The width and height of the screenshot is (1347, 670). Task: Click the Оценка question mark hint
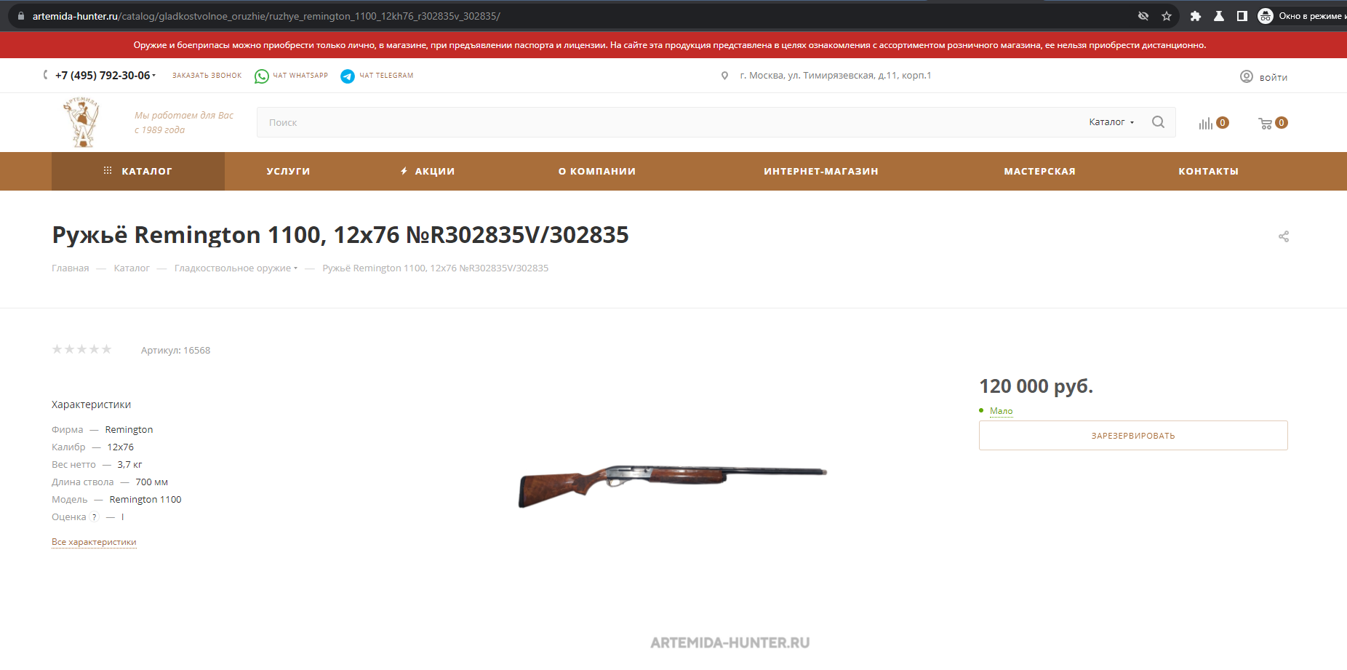[94, 517]
